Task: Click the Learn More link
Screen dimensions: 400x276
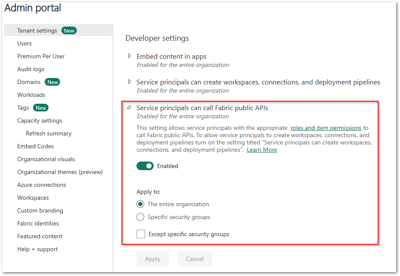Action: click(x=261, y=150)
